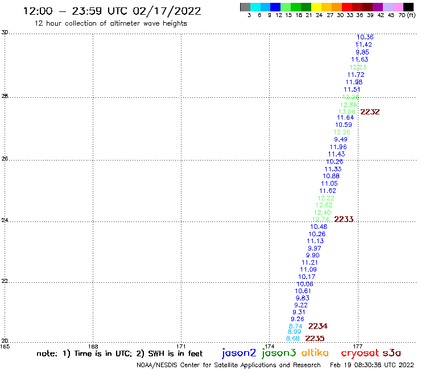Click the 9.90 value

312,255
